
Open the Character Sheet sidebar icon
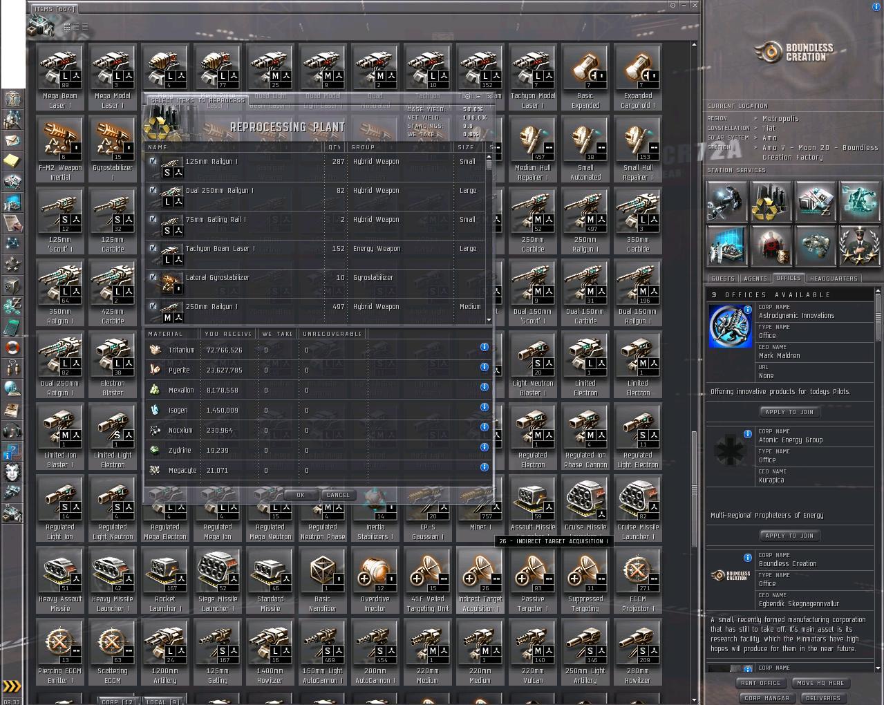click(12, 99)
